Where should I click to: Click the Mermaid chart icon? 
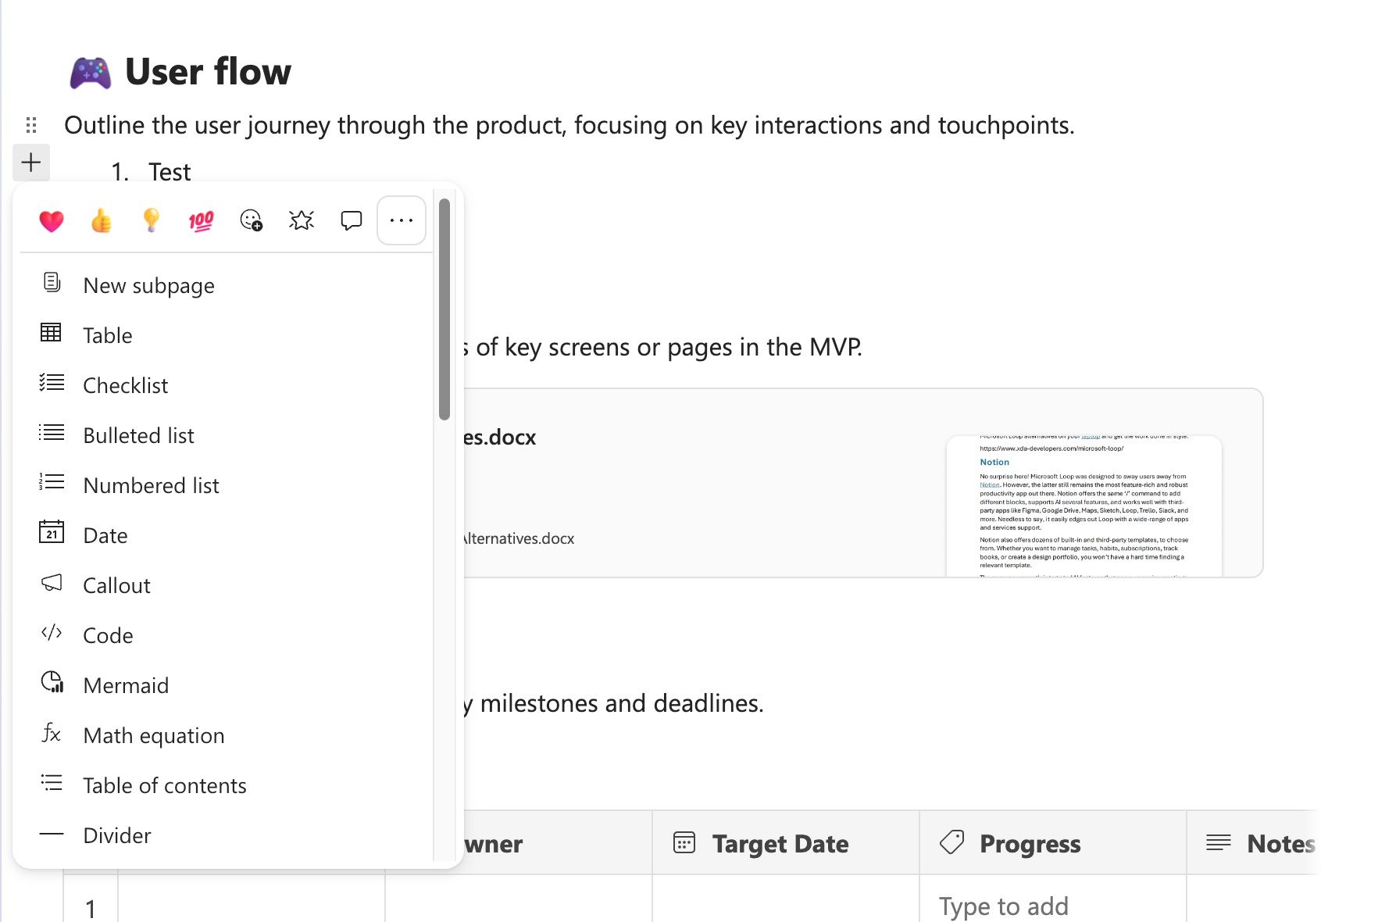click(x=52, y=682)
